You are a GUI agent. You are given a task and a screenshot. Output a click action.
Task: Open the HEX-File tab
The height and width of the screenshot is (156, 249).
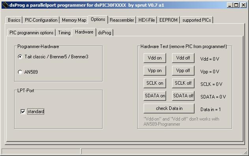coord(146,20)
